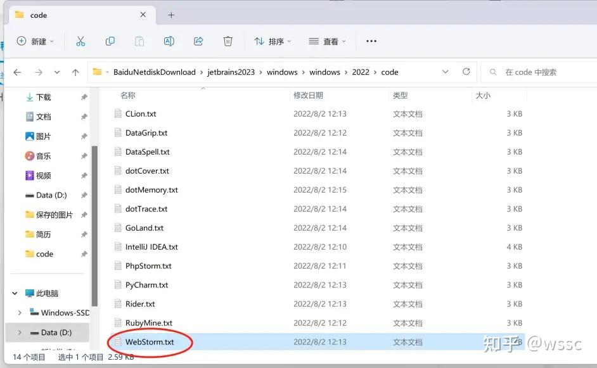Viewport: 597px width, 368px height.
Task: Click the 4 KB size of IntelliJ IDEA.txt
Action: pyautogui.click(x=515, y=246)
